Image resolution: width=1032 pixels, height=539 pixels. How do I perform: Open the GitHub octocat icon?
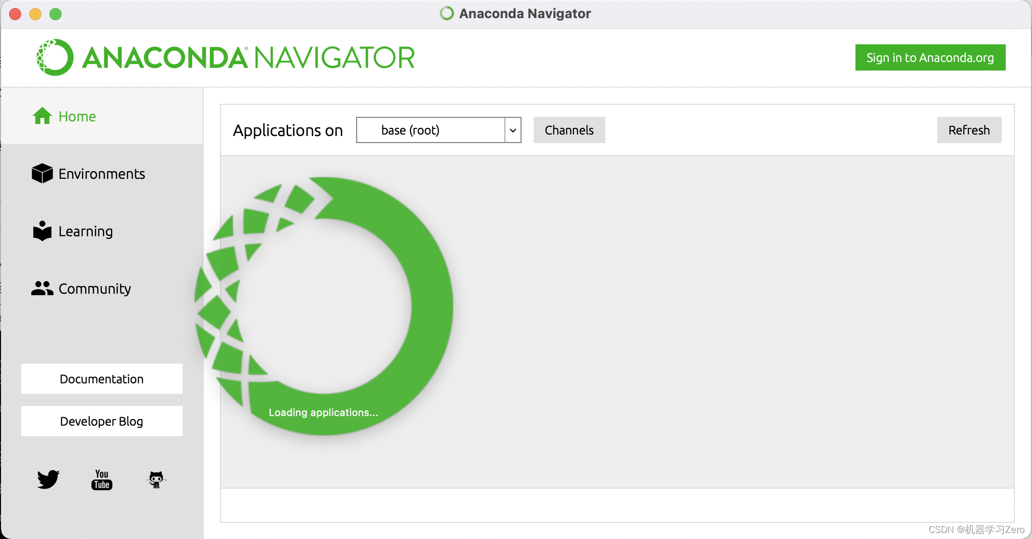[156, 480]
